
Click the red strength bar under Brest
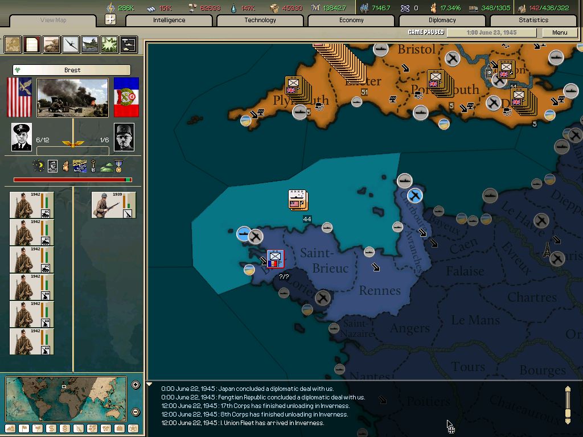[71, 179]
